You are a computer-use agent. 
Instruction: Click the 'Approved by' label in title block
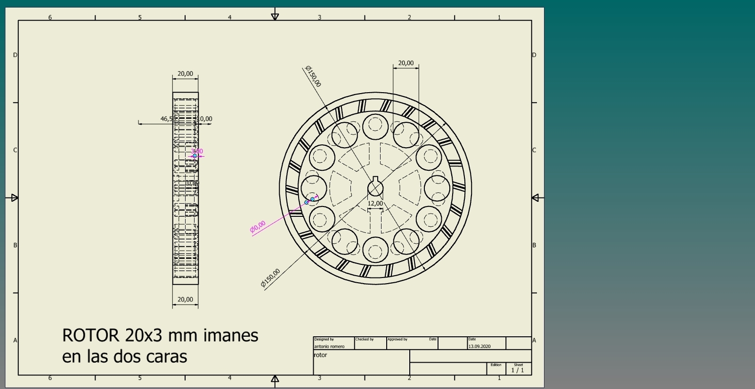(398, 339)
